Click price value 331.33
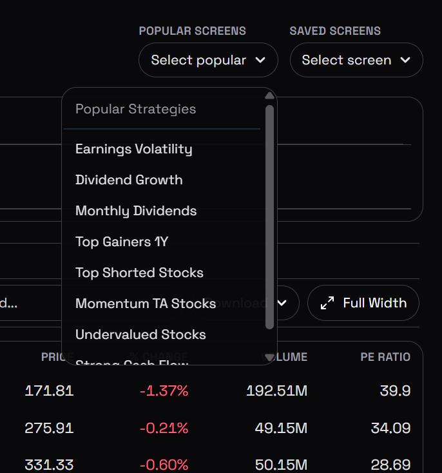442x473 pixels. (x=49, y=465)
